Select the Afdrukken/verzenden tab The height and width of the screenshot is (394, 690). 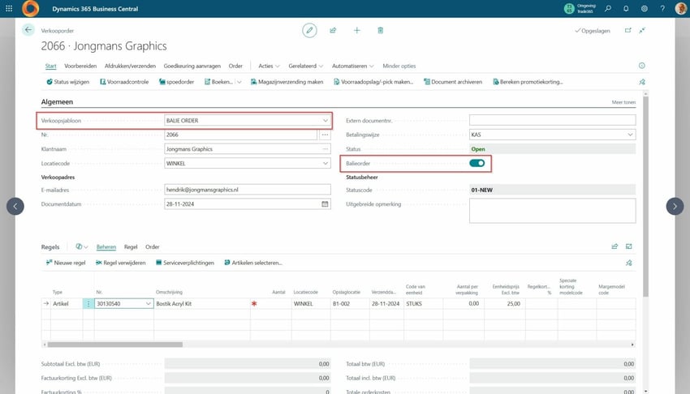[130, 66]
